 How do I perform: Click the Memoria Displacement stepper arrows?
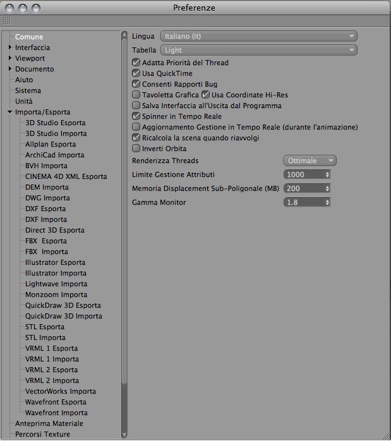327,188
